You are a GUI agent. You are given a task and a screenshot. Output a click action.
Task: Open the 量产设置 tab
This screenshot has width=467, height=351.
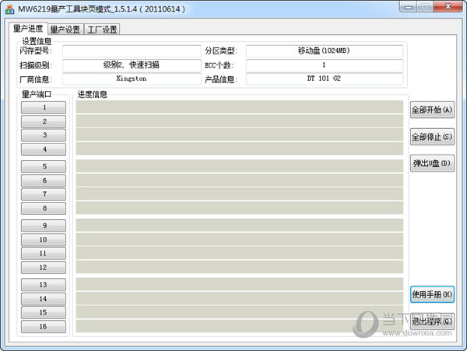click(65, 30)
